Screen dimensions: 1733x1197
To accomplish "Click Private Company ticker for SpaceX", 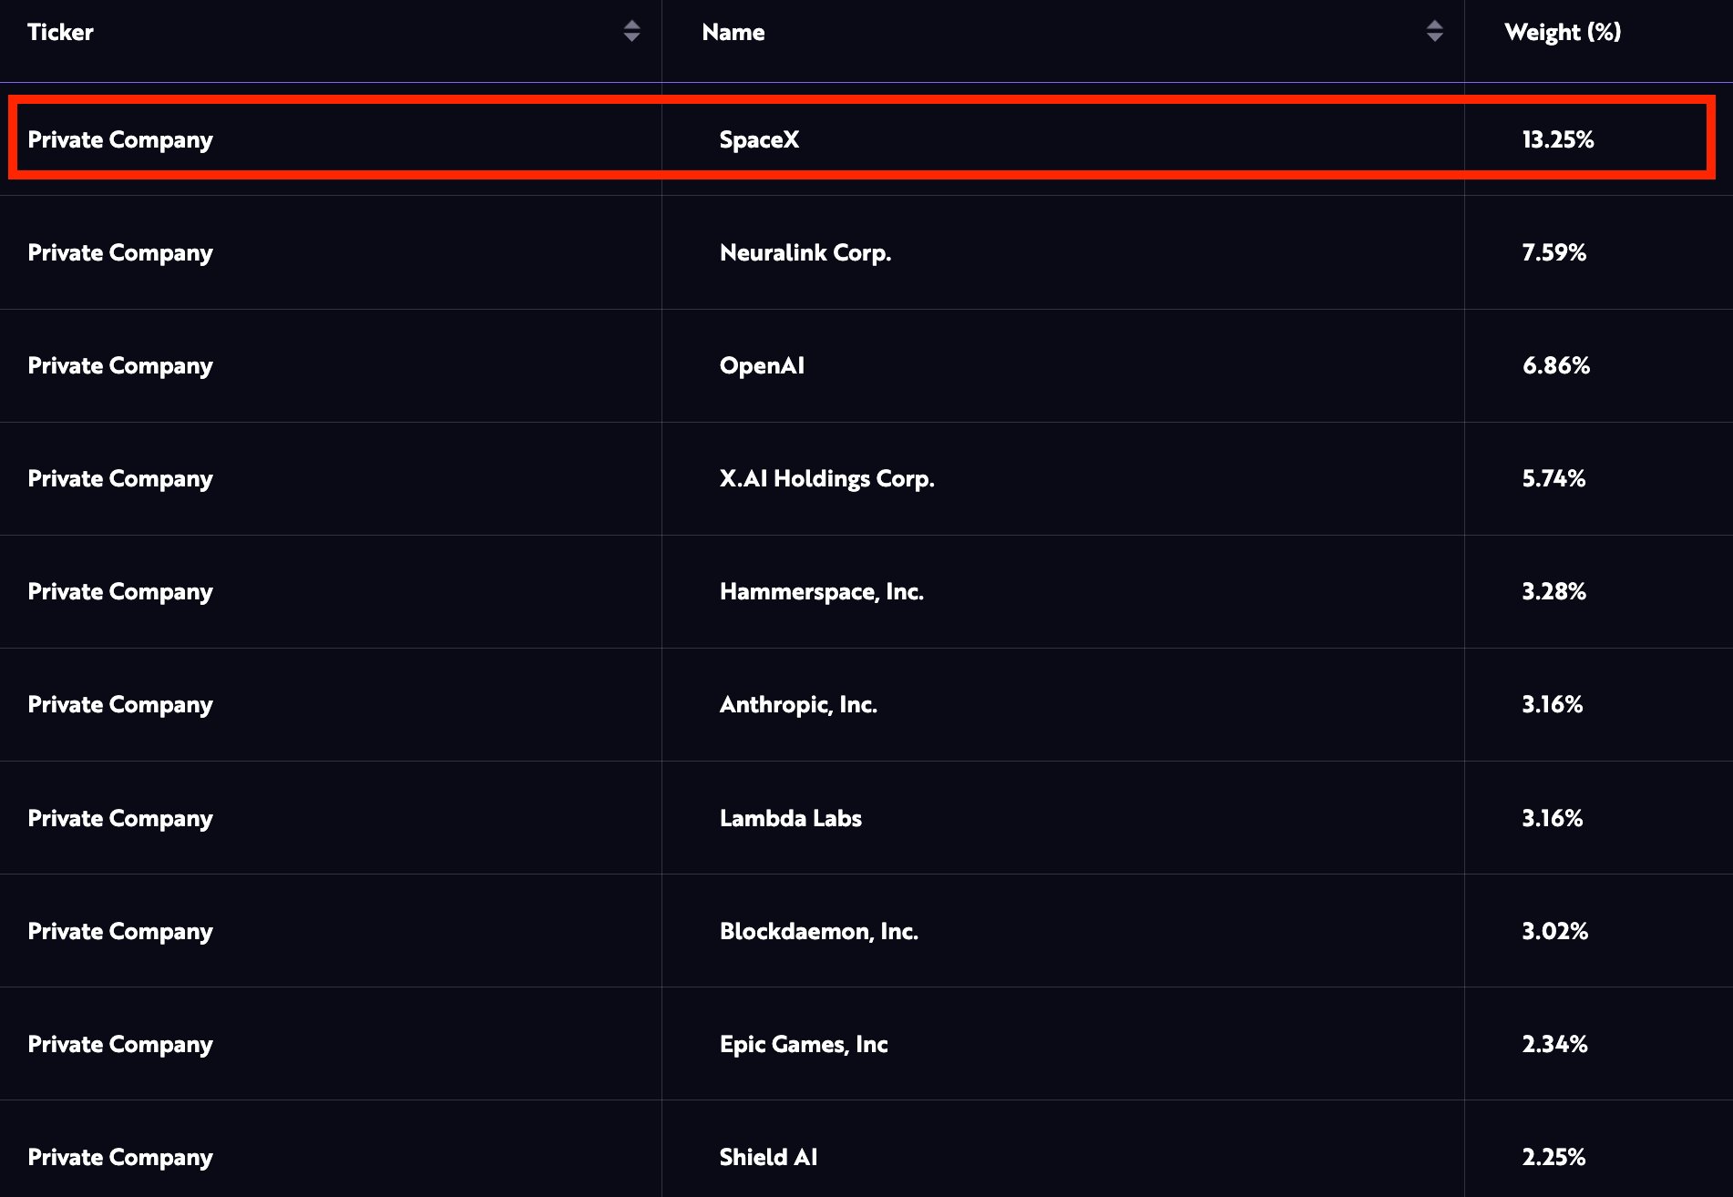I will pyautogui.click(x=120, y=140).
